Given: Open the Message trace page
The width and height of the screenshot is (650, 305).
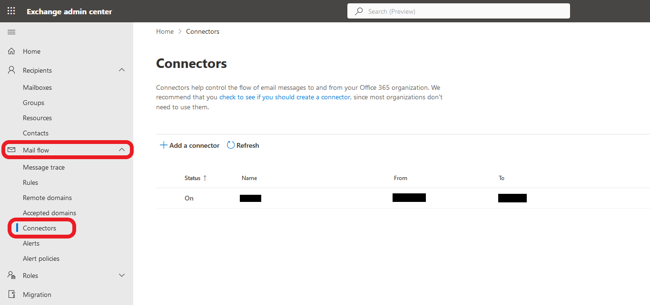Looking at the screenshot, I should (44, 167).
